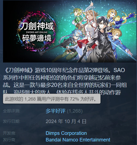The image size is (137, 145).
Task: Click the 发行日期 label
Action: point(12,121)
